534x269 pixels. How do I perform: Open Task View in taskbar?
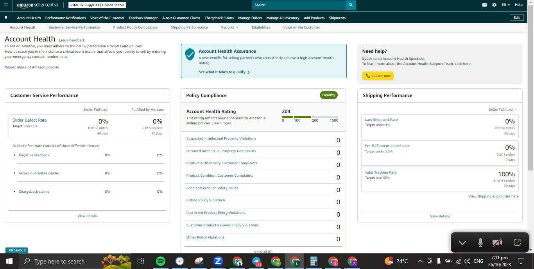point(141,261)
